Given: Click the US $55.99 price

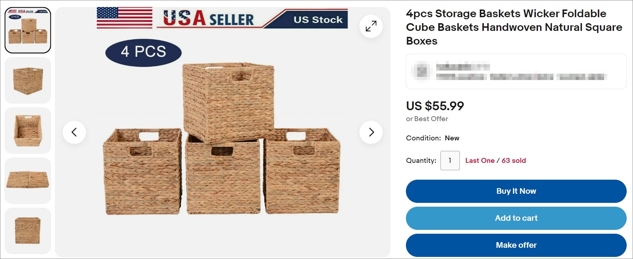Looking at the screenshot, I should click(435, 105).
